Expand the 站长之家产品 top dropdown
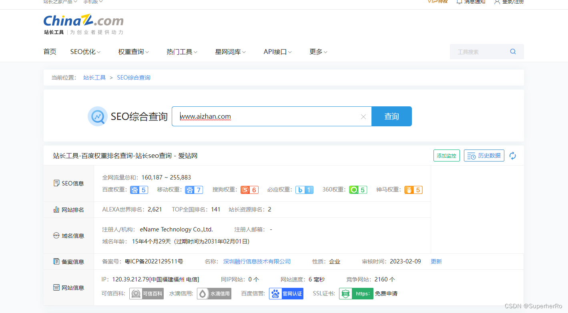 click(60, 2)
